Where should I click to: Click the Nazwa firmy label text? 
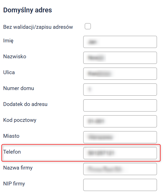point(18,168)
